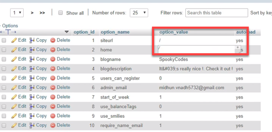Jump to last page with >> button
The width and height of the screenshot is (272, 132).
[x=42, y=13]
